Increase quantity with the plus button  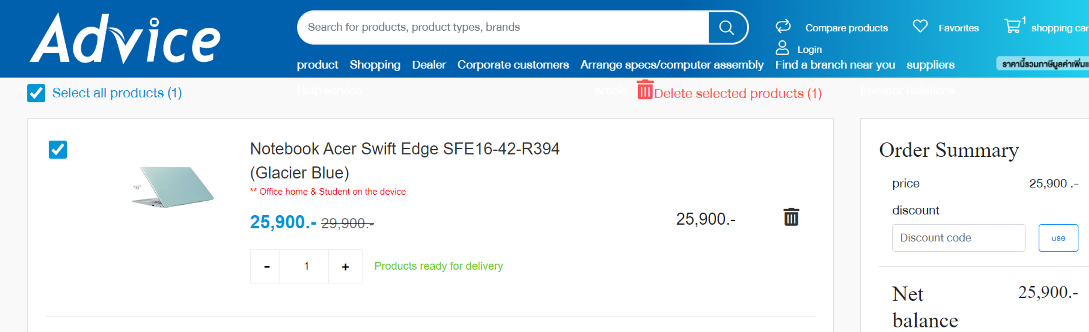point(345,266)
